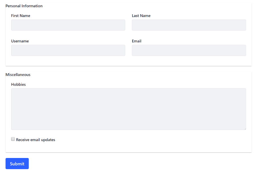Click the 'Username' label

tap(20, 41)
